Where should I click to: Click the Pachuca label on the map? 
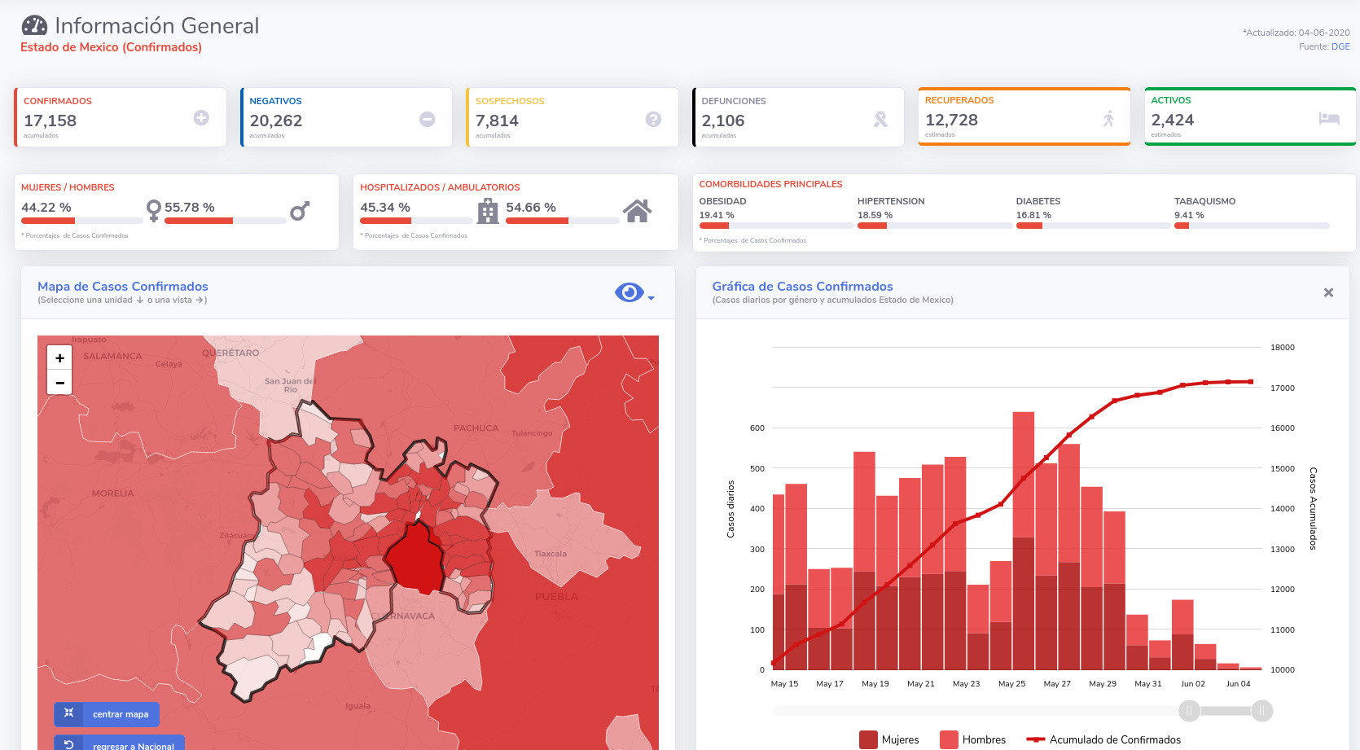click(x=476, y=428)
